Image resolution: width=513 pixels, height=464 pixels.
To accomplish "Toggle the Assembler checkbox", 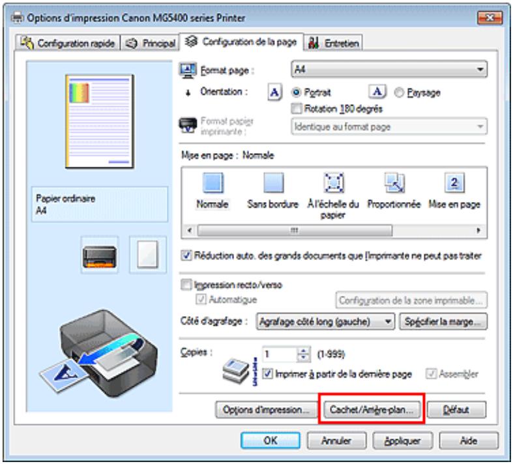I will (431, 373).
